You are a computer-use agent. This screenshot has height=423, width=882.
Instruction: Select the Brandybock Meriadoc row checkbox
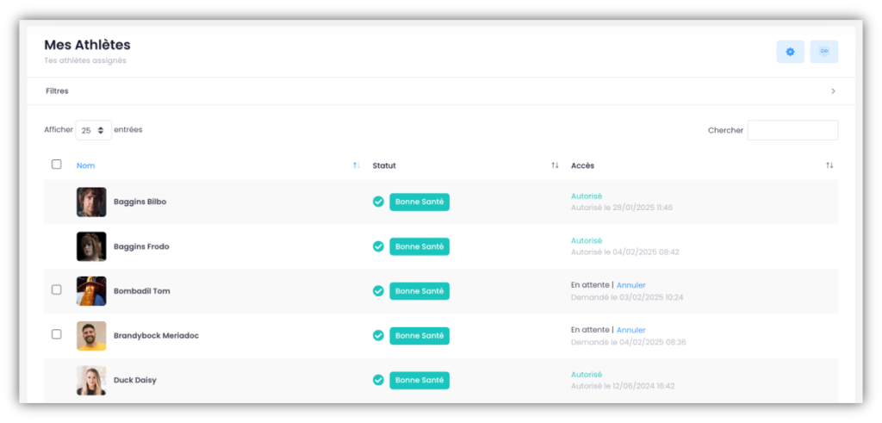(x=57, y=334)
